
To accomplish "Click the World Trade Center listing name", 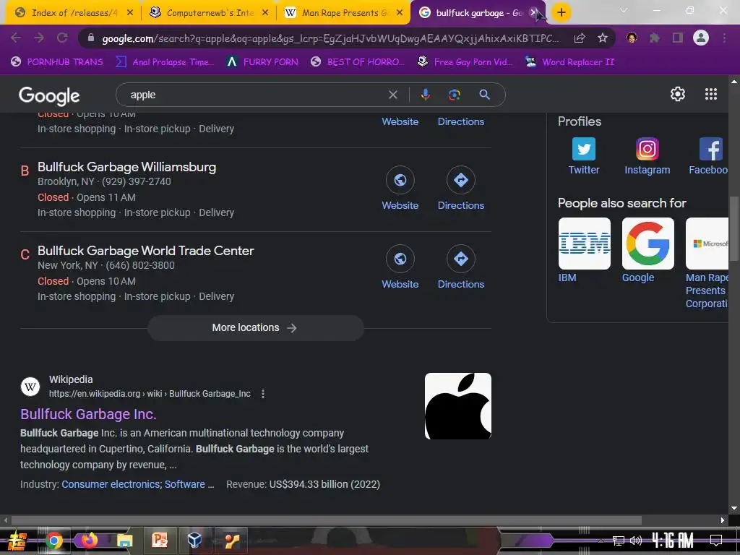I will click(x=146, y=250).
